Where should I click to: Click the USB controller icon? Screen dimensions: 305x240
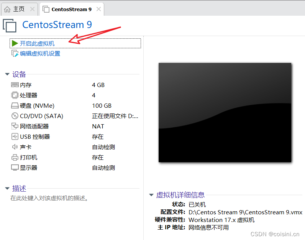coord(15,136)
